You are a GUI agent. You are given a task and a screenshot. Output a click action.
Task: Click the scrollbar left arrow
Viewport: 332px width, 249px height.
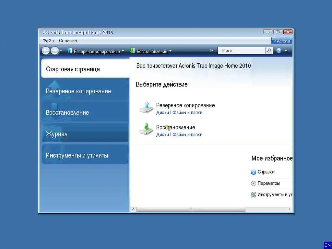(x=133, y=209)
